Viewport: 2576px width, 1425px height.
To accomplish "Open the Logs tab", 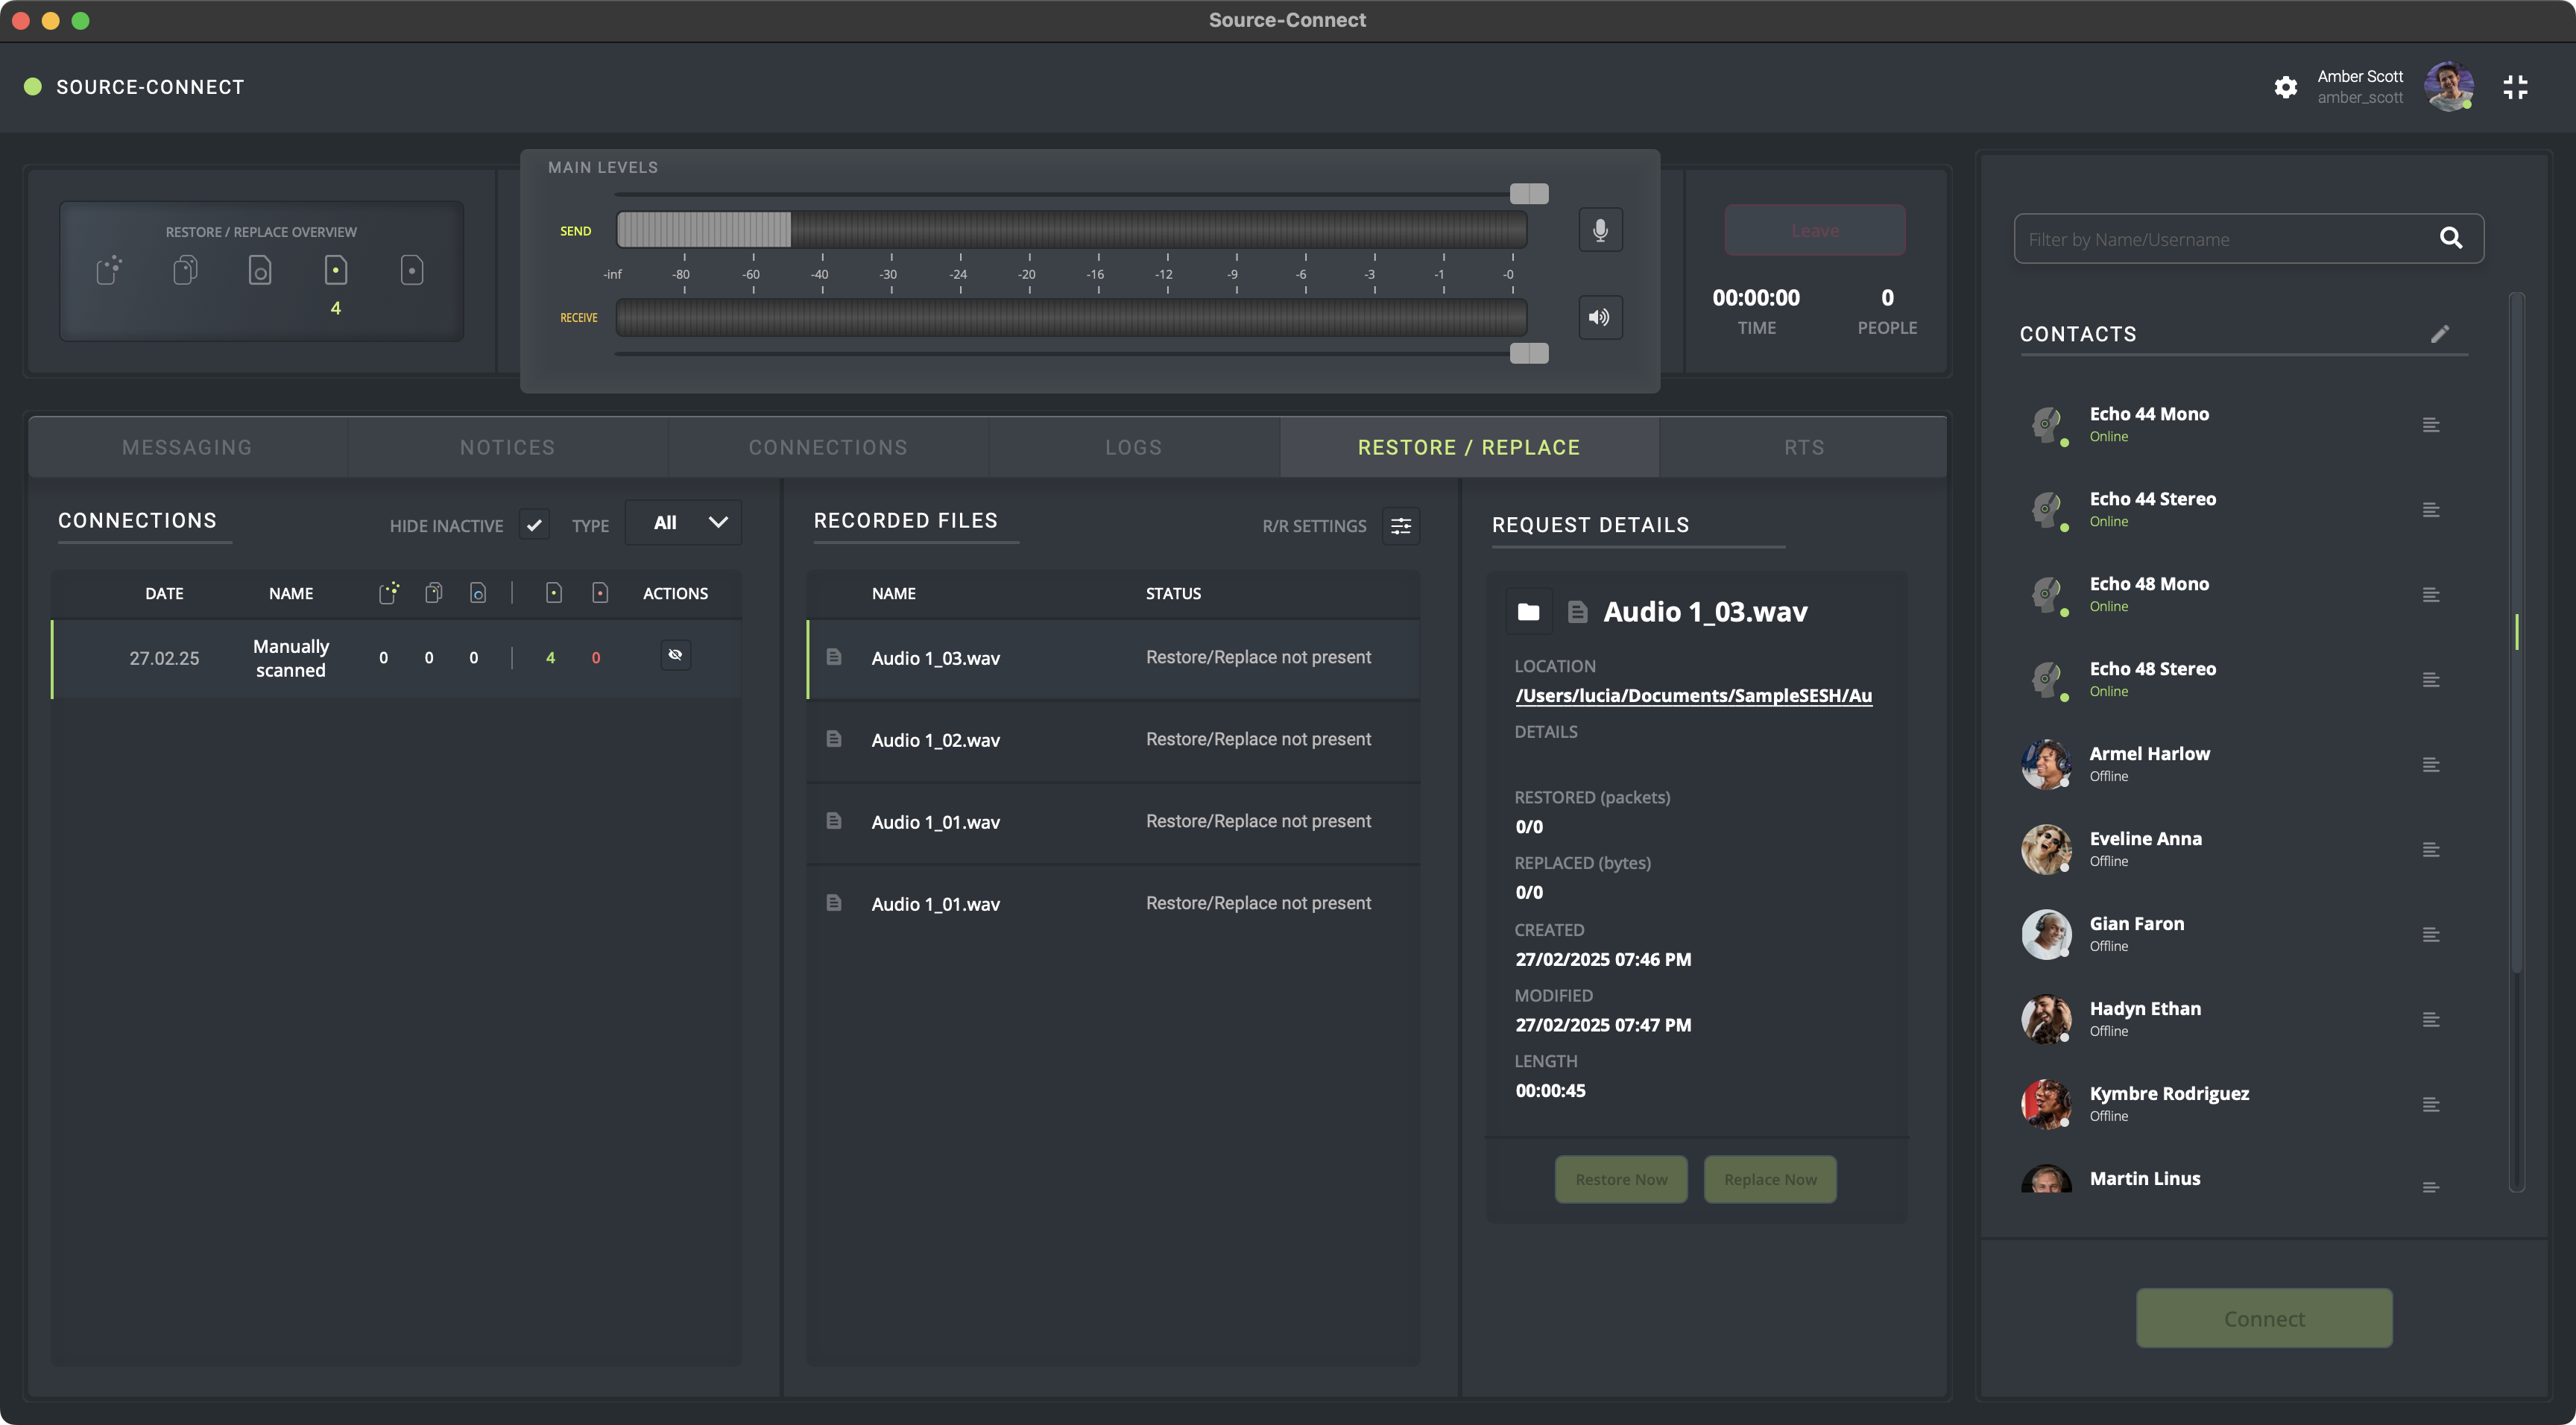I will pos(1133,447).
